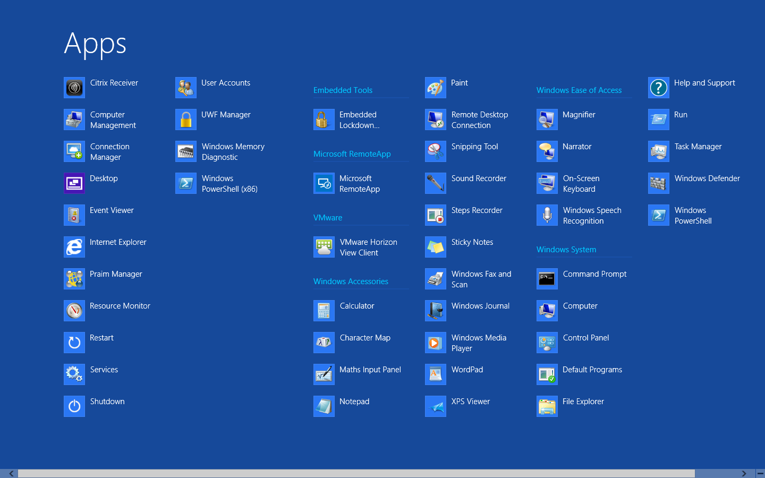The width and height of the screenshot is (765, 478).
Task: Launch File Explorer folder icon
Action: pyautogui.click(x=547, y=406)
